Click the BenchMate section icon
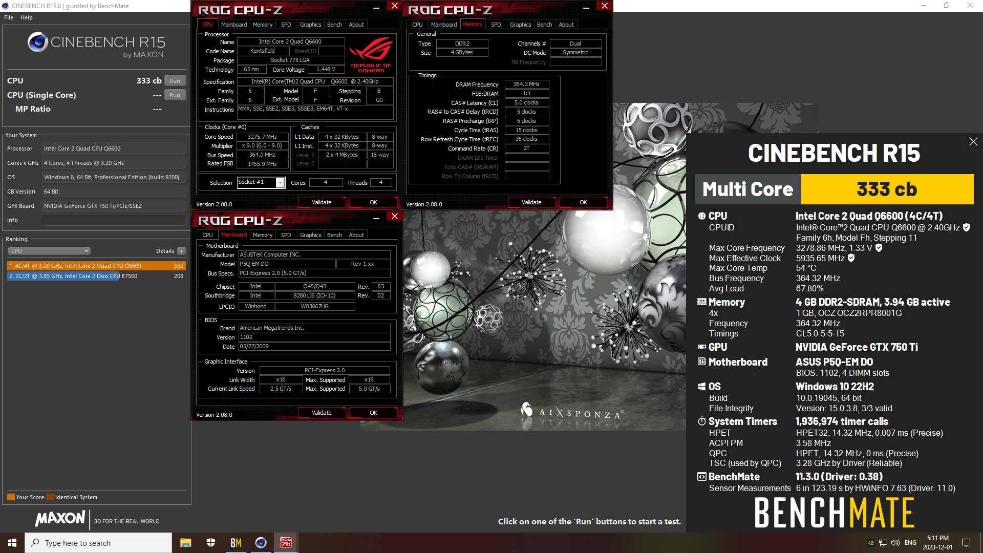The height and width of the screenshot is (553, 983). coord(702,477)
